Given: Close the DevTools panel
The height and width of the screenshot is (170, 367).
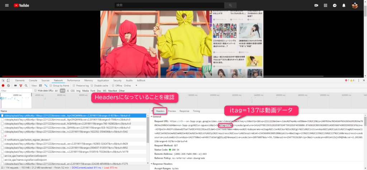Looking at the screenshot, I should [x=364, y=80].
